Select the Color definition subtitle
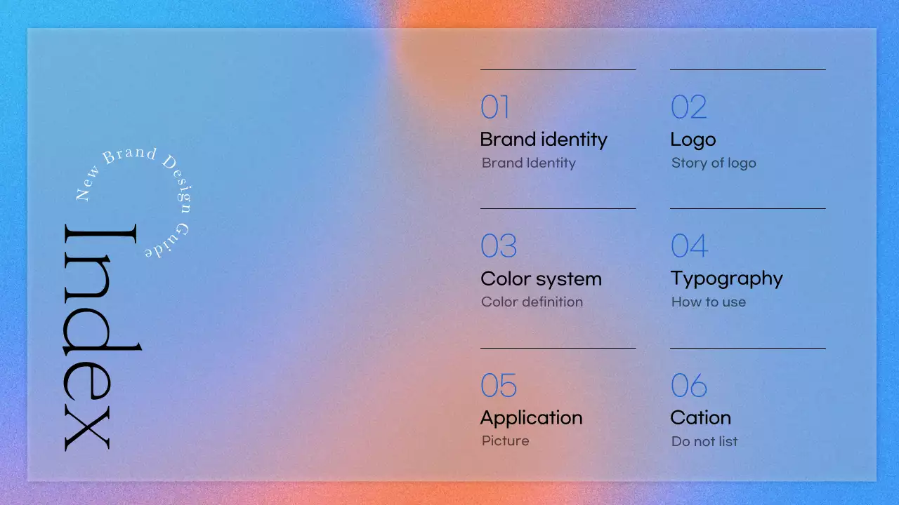This screenshot has width=899, height=505. pyautogui.click(x=532, y=302)
